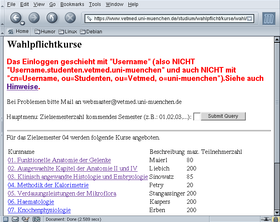Click the 'Sinowatz' table cell
This screenshot has height=222, width=280.
tap(161, 177)
